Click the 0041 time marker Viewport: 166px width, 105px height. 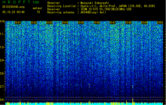coord(18,23)
